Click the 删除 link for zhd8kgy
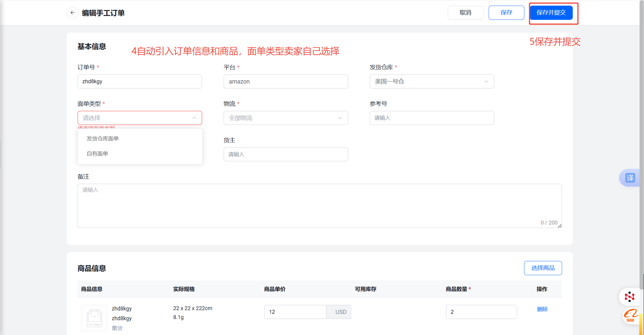 tap(542, 309)
